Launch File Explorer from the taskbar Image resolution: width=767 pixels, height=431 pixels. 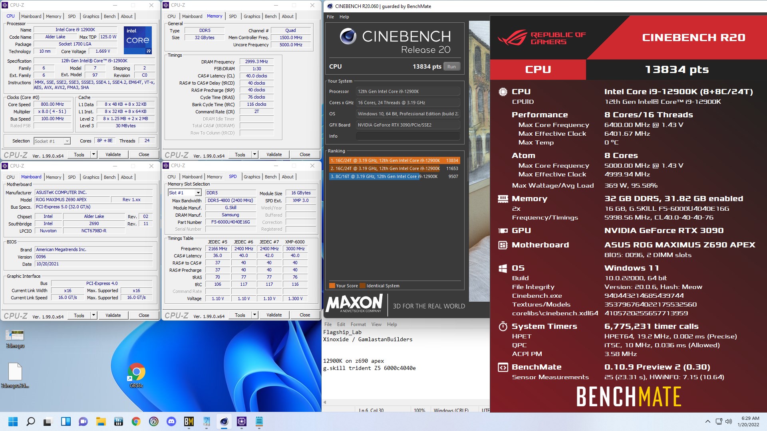click(101, 421)
